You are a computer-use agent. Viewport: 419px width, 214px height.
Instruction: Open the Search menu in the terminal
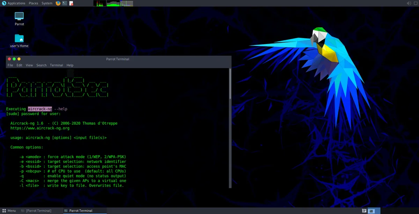[41, 65]
